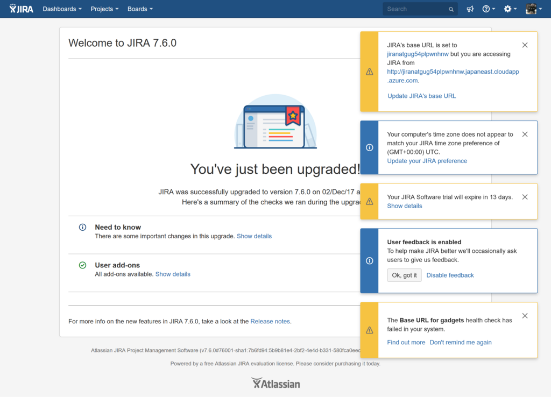Open the Boards menu

coord(140,9)
